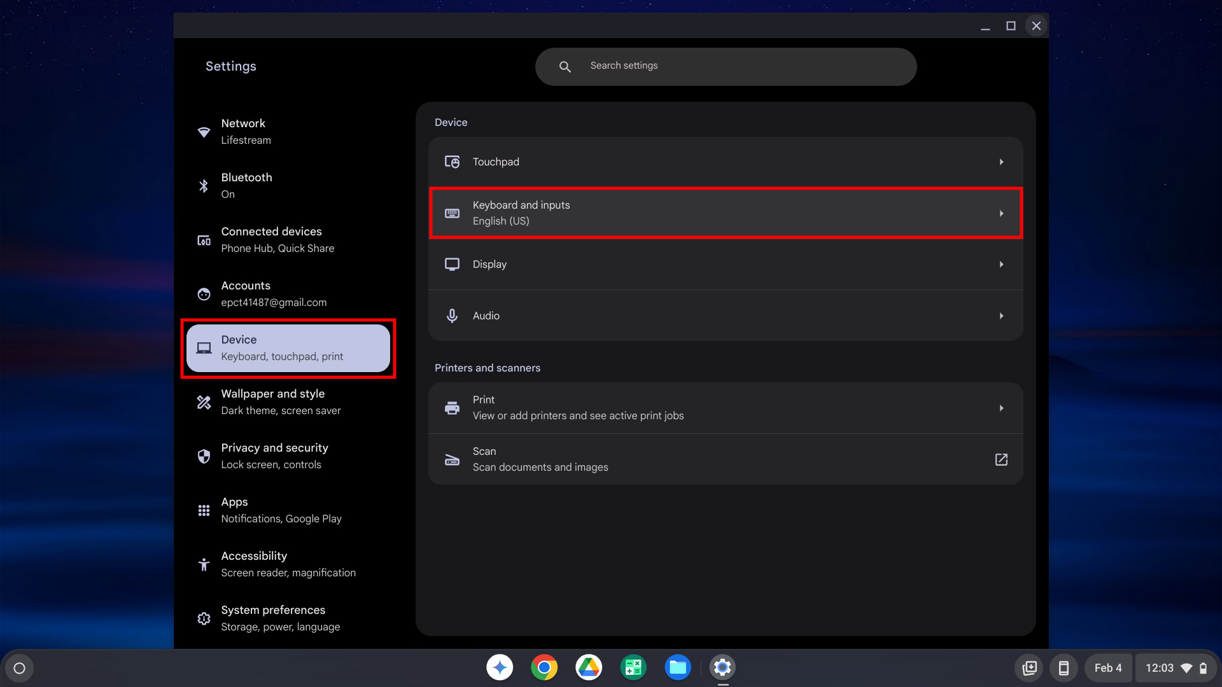Click the Audio microphone icon
1222x687 pixels.
pos(452,316)
